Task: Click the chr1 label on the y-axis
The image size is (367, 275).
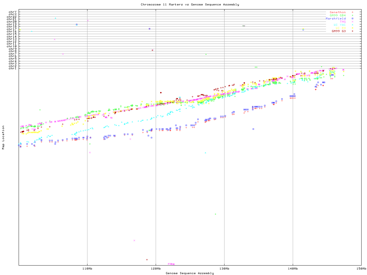Action: pyautogui.click(x=13, y=68)
